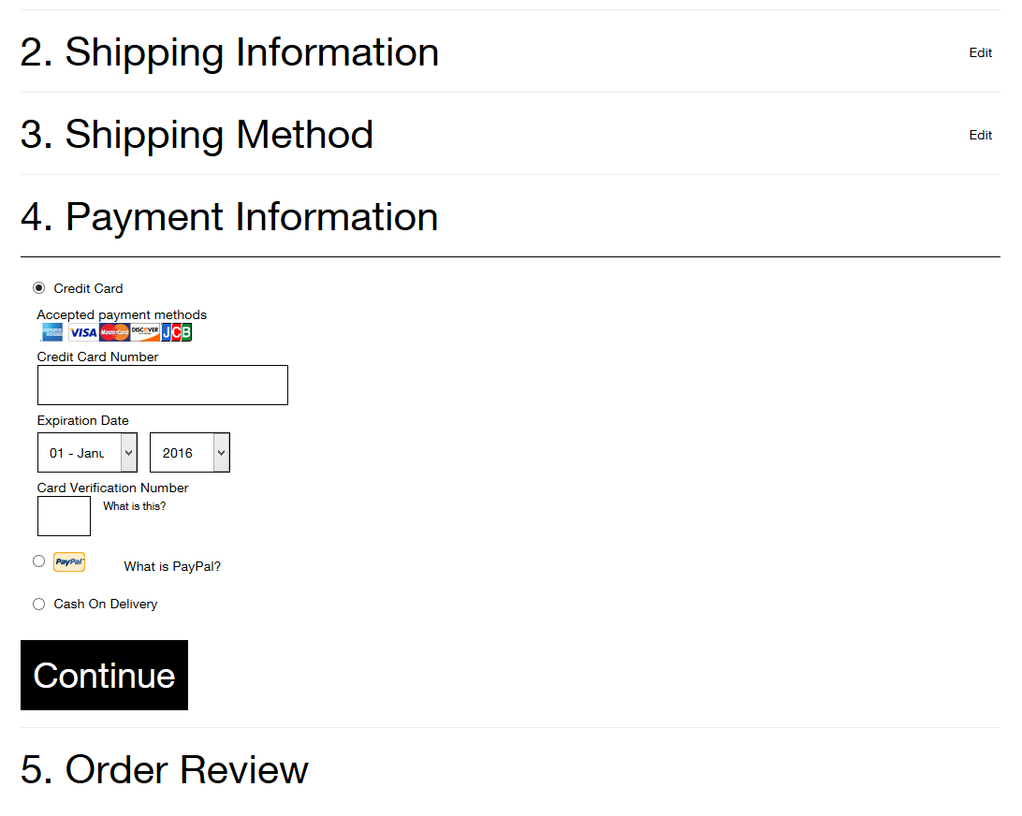Click the JCB card icon
Image resolution: width=1022 pixels, height=816 pixels.
(x=177, y=332)
